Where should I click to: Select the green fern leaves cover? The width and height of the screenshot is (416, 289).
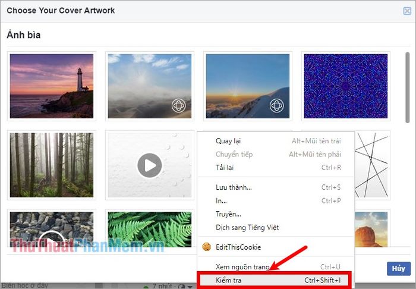tap(150, 230)
